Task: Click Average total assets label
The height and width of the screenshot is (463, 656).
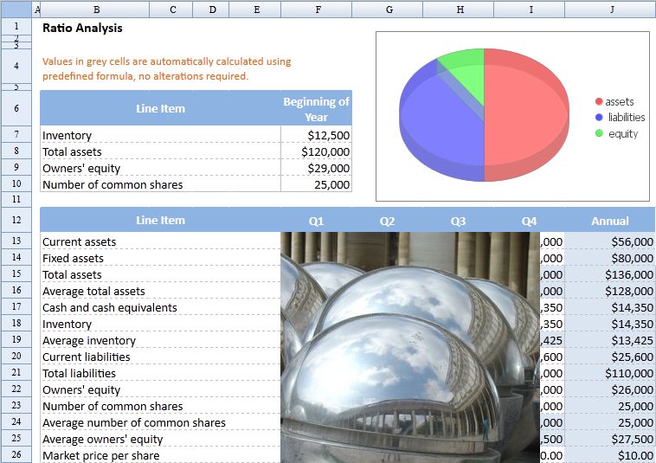Action: pos(93,291)
